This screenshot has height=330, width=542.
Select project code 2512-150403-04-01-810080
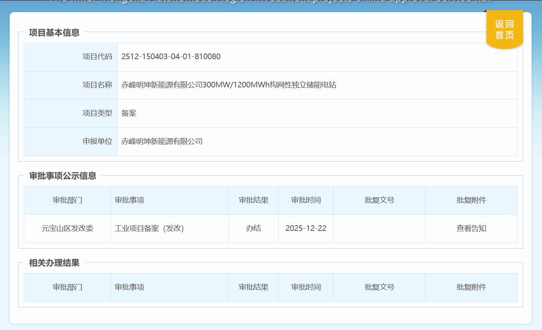tap(171, 57)
